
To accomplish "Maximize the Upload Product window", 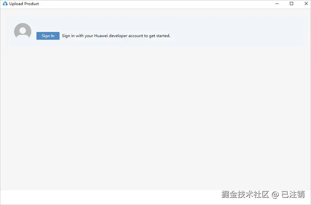I will click(291, 4).
